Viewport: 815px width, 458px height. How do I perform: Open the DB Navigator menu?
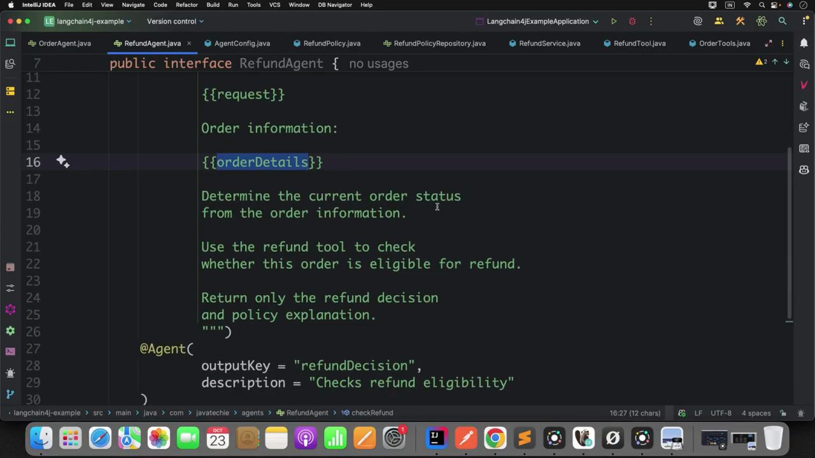(x=335, y=4)
